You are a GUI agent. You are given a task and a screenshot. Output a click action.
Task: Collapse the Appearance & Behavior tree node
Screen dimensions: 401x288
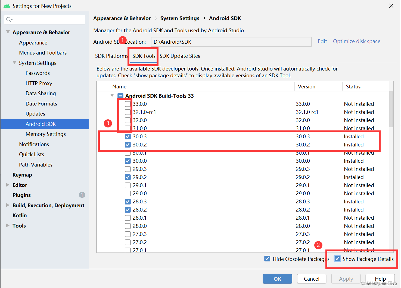tap(8, 32)
